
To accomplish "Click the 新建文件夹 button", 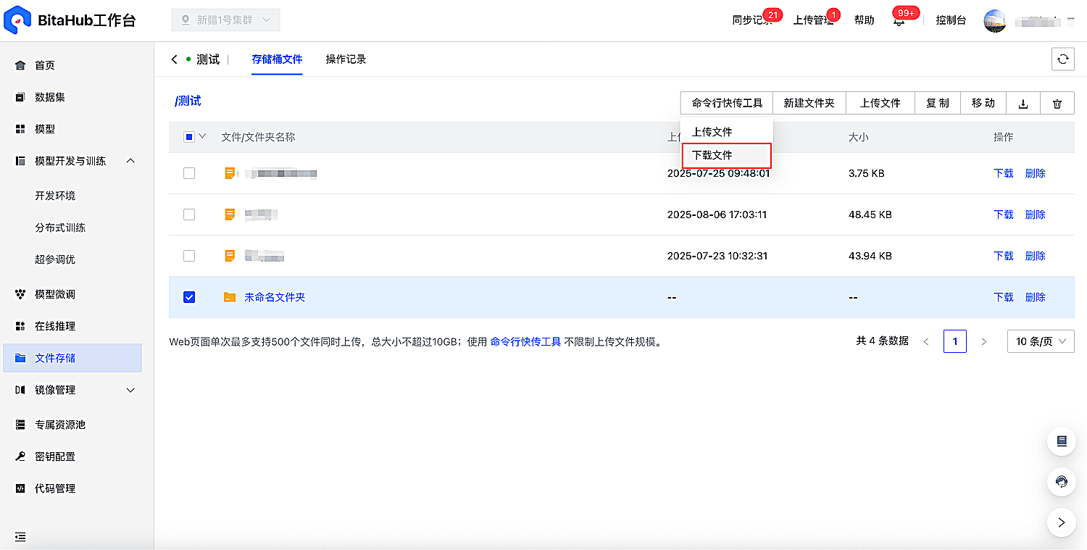I will pyautogui.click(x=809, y=104).
